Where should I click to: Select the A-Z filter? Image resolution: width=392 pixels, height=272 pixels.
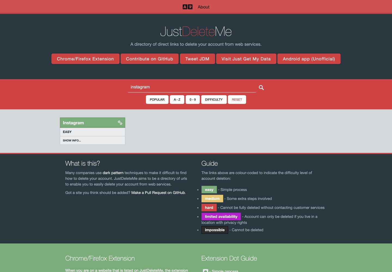(x=177, y=100)
